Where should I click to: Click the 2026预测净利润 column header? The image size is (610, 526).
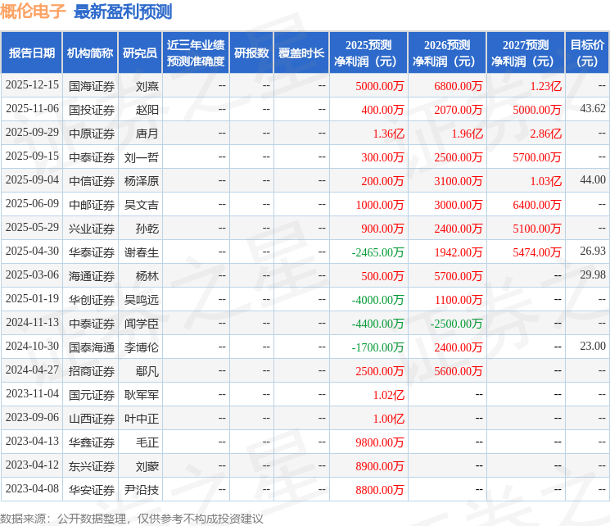446,53
